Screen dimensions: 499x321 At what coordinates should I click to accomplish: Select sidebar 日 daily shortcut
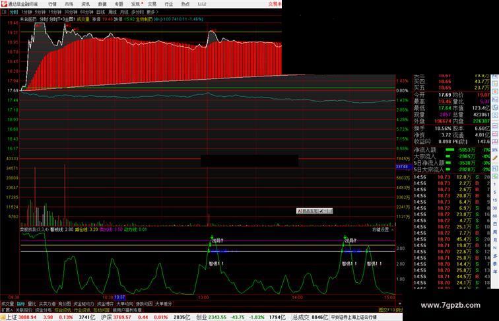(495, 224)
